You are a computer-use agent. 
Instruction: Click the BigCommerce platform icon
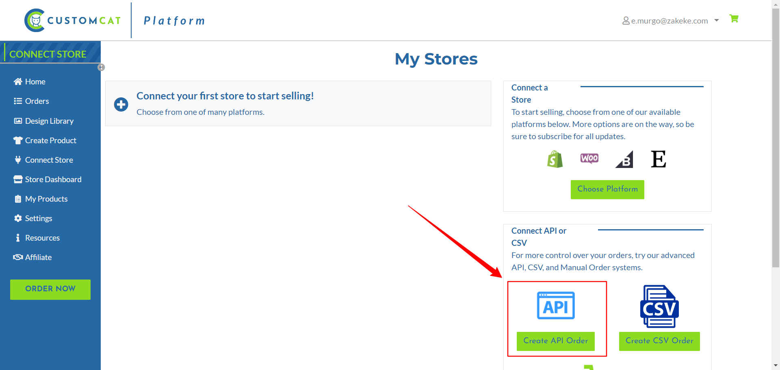coord(624,159)
